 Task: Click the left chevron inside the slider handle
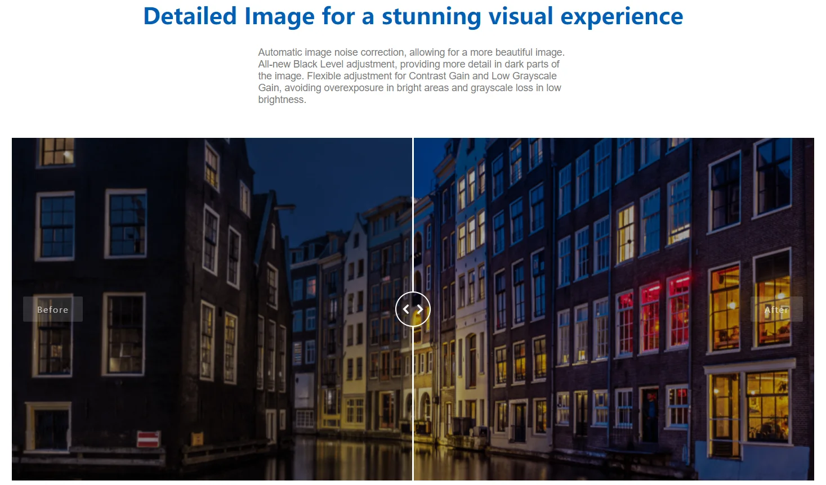point(406,309)
